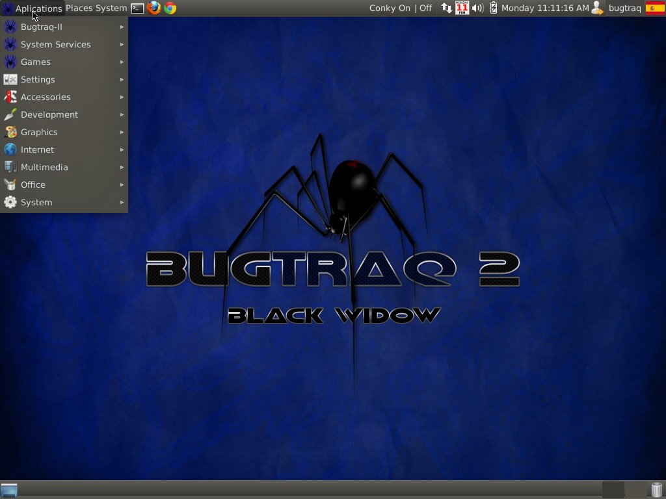Click the System gear icon in menu
This screenshot has height=499, width=666.
coord(10,203)
